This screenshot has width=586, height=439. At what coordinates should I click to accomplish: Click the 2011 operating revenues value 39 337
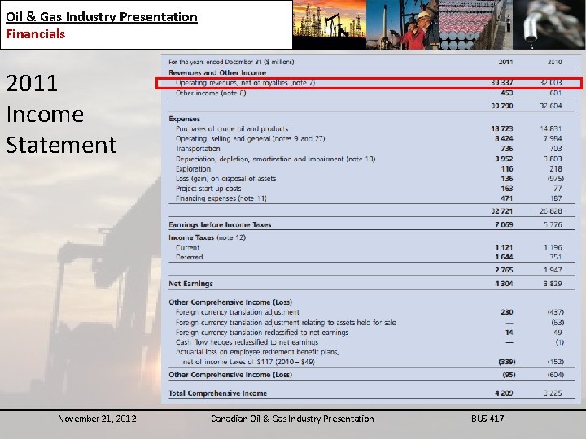click(502, 83)
